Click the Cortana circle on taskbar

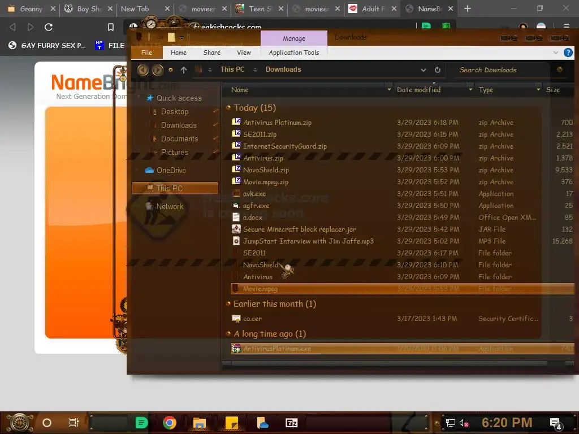pyautogui.click(x=47, y=423)
